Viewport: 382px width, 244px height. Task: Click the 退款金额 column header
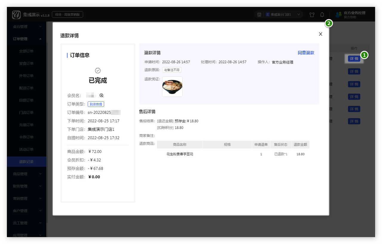(x=301, y=145)
